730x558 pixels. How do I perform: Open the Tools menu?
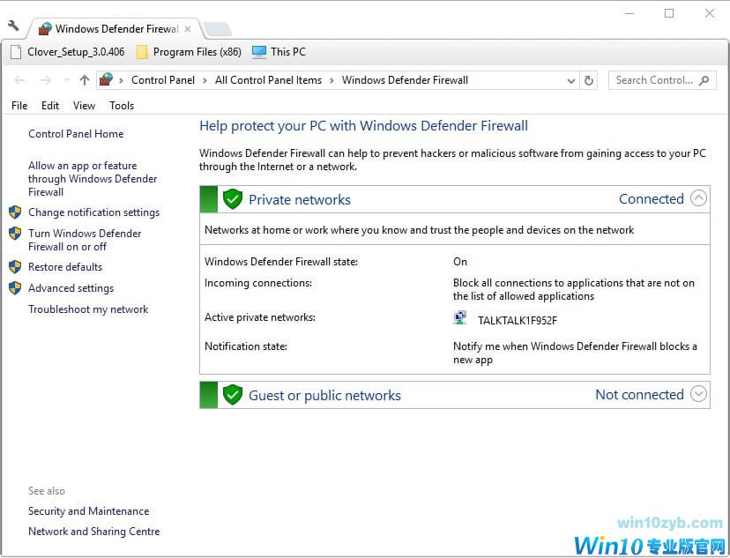[122, 106]
